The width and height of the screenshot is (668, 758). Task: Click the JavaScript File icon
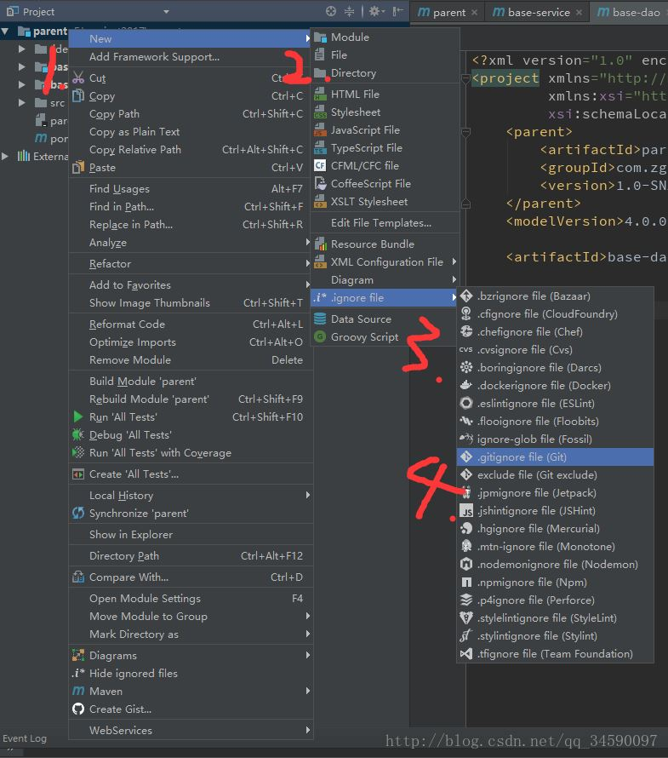[320, 130]
